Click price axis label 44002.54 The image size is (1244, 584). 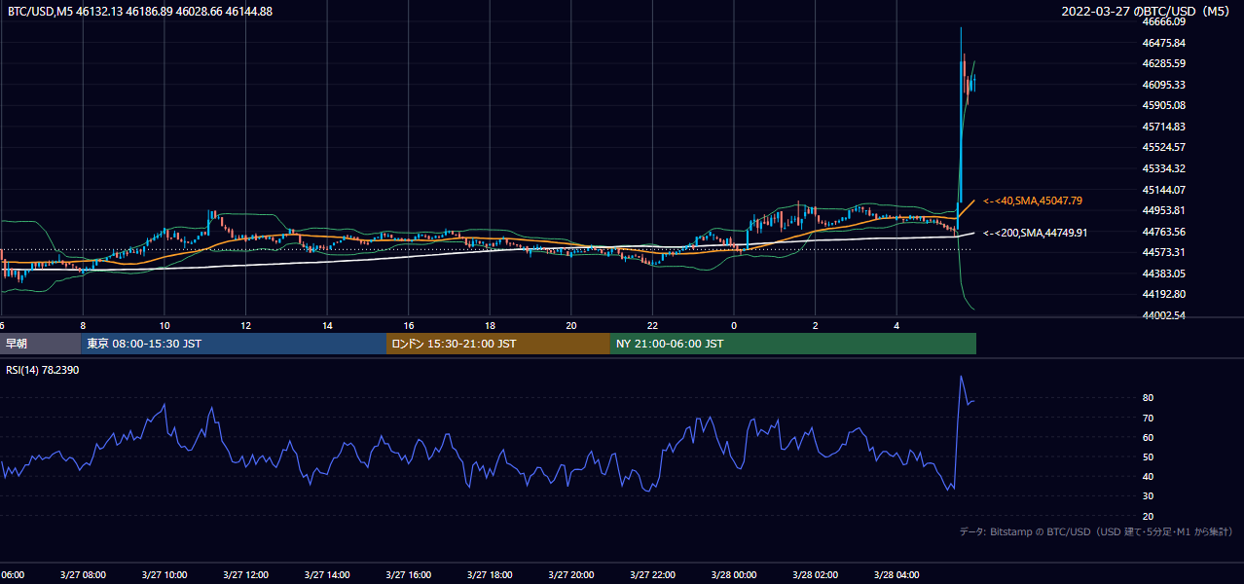click(x=1164, y=315)
